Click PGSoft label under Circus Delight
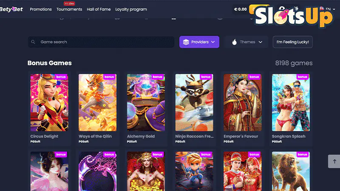The height and width of the screenshot is (191, 340). tap(35, 142)
